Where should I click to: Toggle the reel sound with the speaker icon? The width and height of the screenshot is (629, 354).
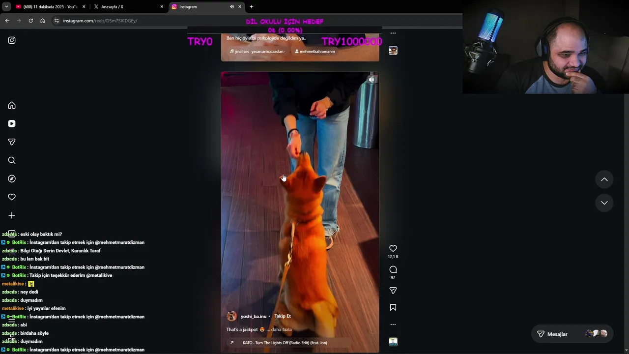(372, 79)
